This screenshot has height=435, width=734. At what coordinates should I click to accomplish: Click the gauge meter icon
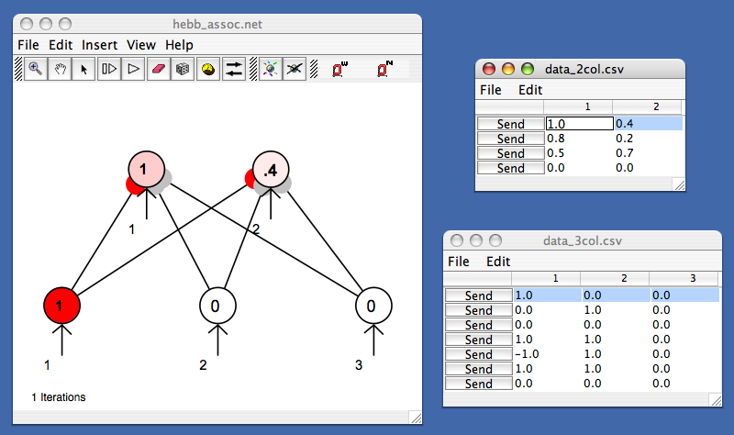[x=208, y=69]
